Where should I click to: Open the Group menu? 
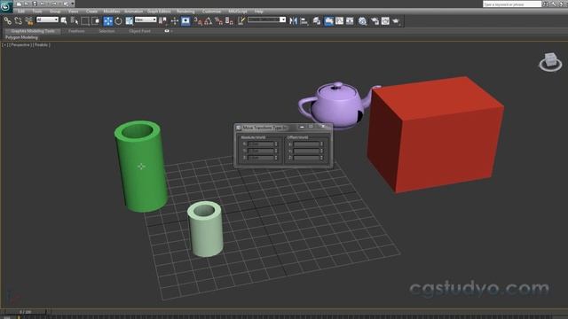[55, 12]
